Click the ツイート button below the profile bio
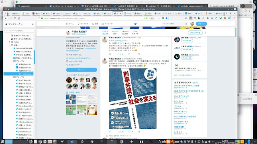Image resolution: width=257 pixels, height=144 pixels. click(x=82, y=70)
